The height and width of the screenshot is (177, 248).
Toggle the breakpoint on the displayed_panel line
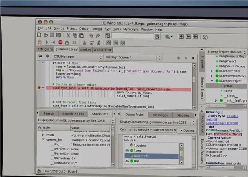click(39, 88)
